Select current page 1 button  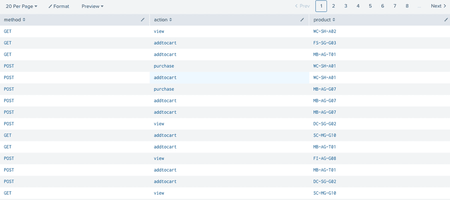(321, 6)
